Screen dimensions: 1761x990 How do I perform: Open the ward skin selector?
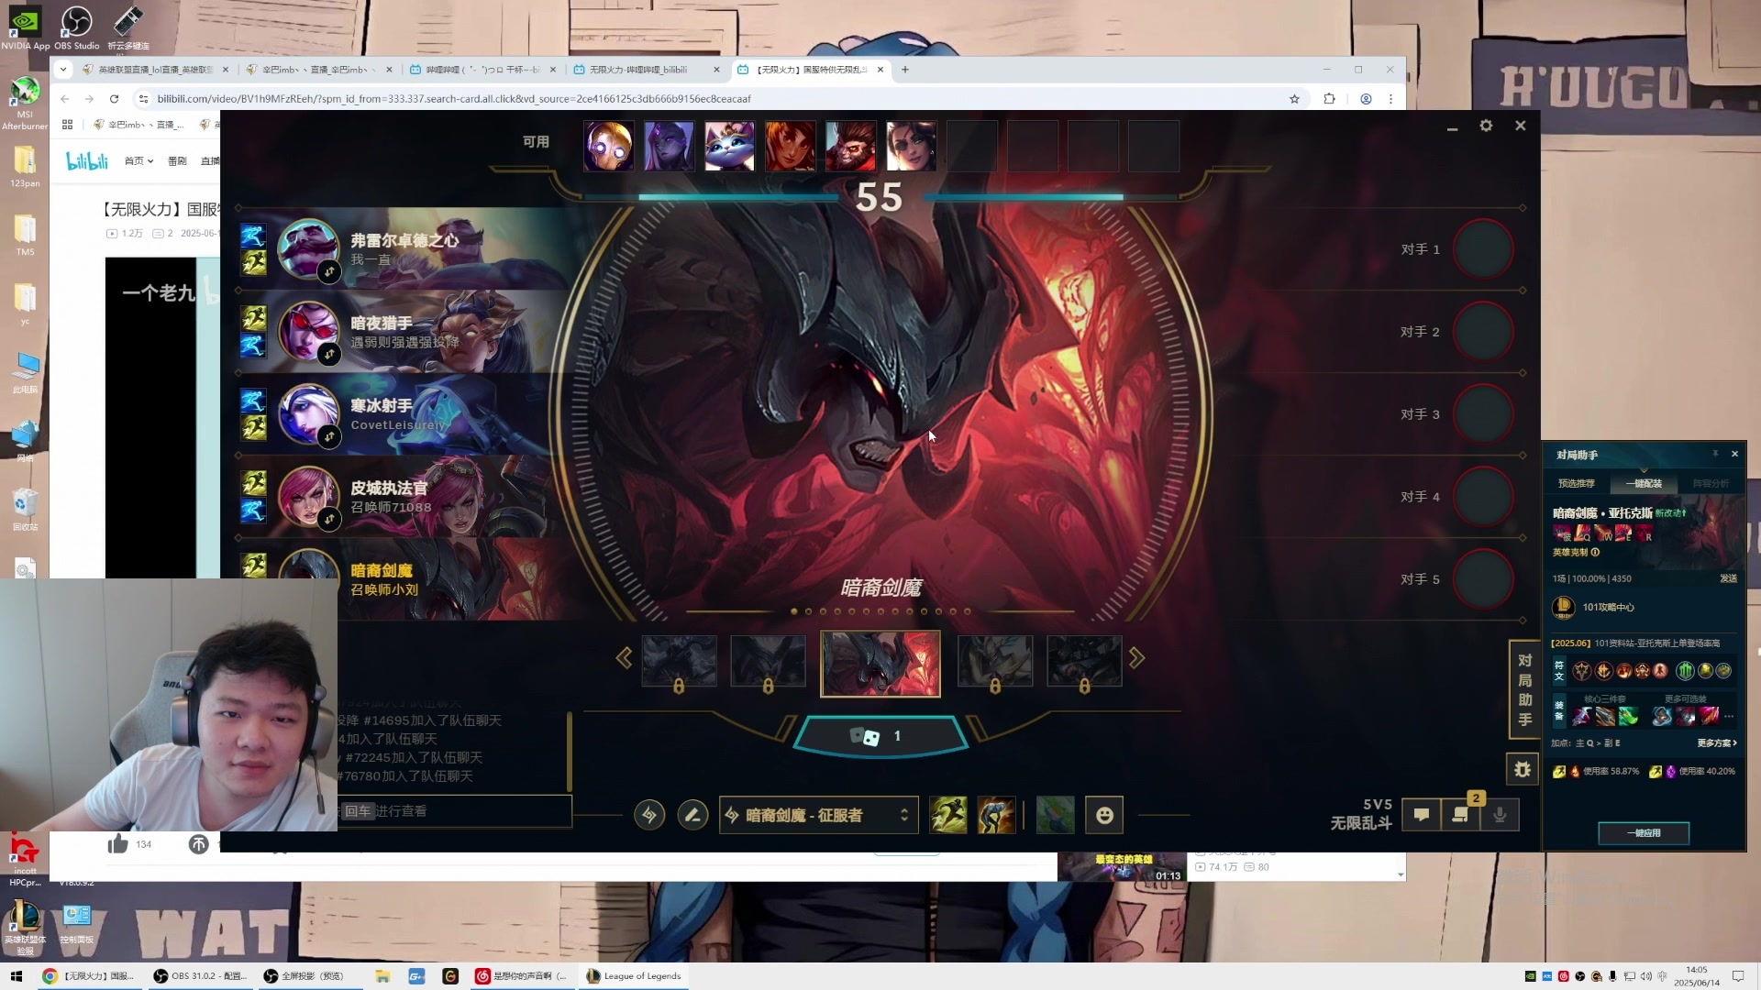[1055, 815]
